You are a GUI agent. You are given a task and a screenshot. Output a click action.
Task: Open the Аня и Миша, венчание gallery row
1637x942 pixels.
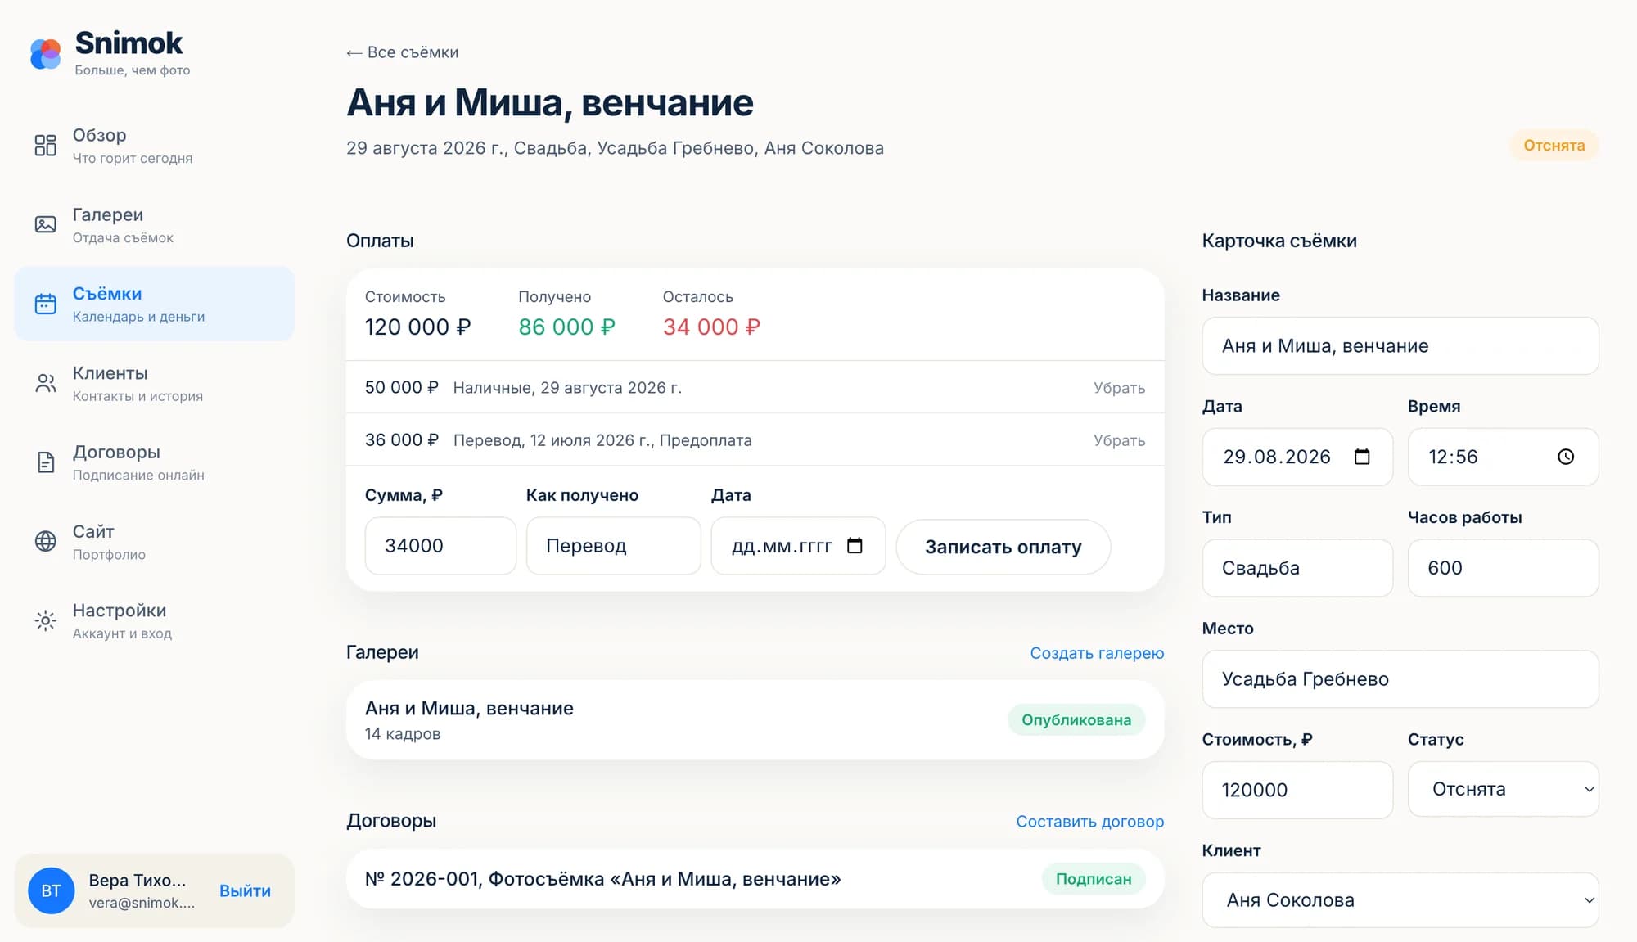pos(755,720)
